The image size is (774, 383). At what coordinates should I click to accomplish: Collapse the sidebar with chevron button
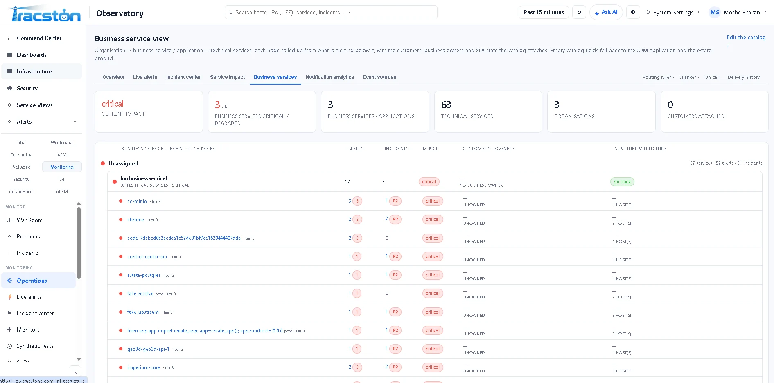[x=76, y=372]
